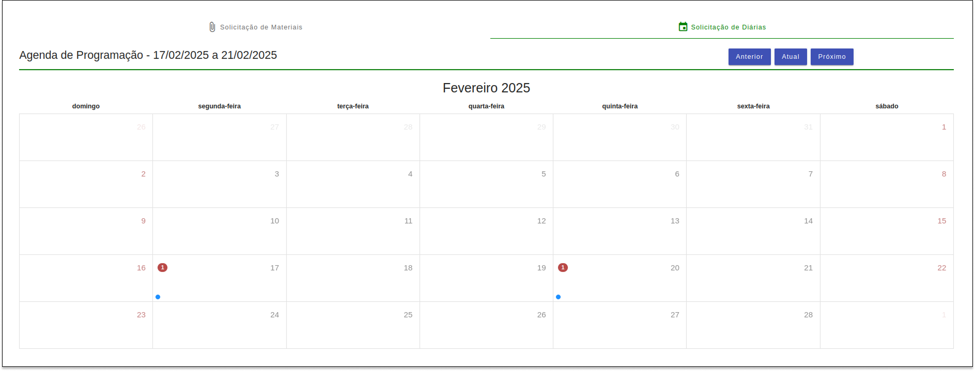Click day 5 in the calendar

tap(486, 184)
